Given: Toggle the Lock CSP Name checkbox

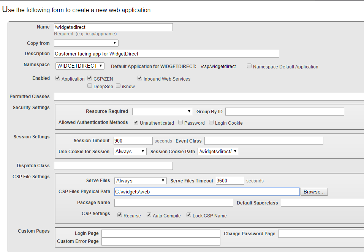Looking at the screenshot, I should click(189, 215).
